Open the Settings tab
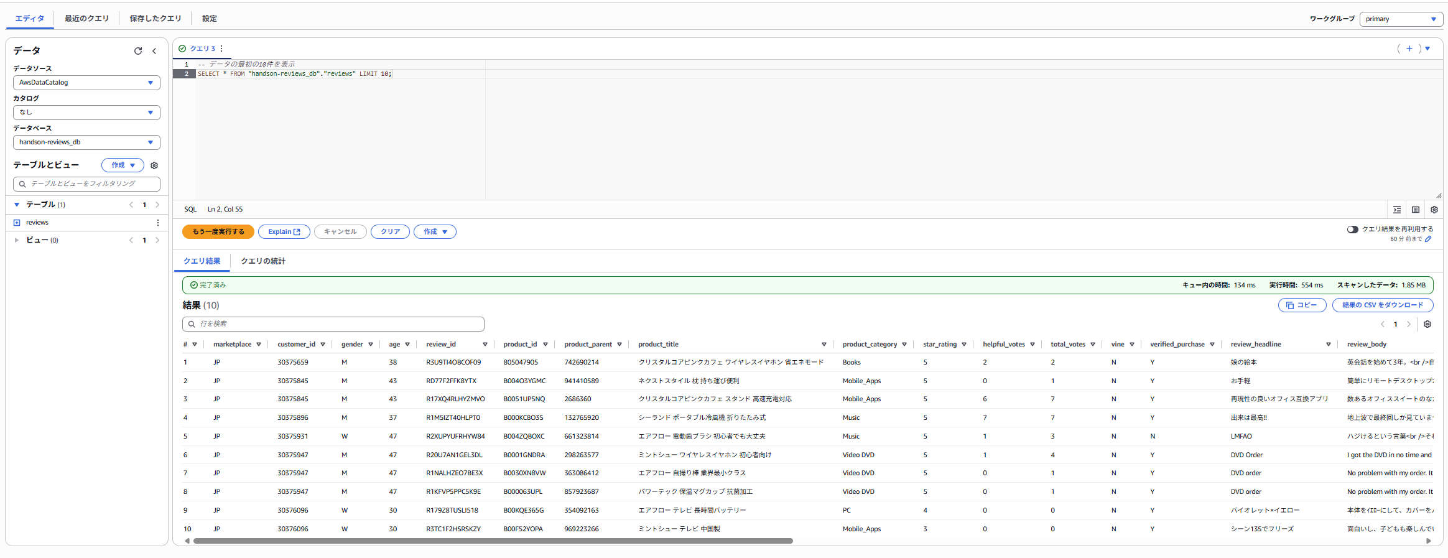This screenshot has width=1448, height=558. pos(210,19)
